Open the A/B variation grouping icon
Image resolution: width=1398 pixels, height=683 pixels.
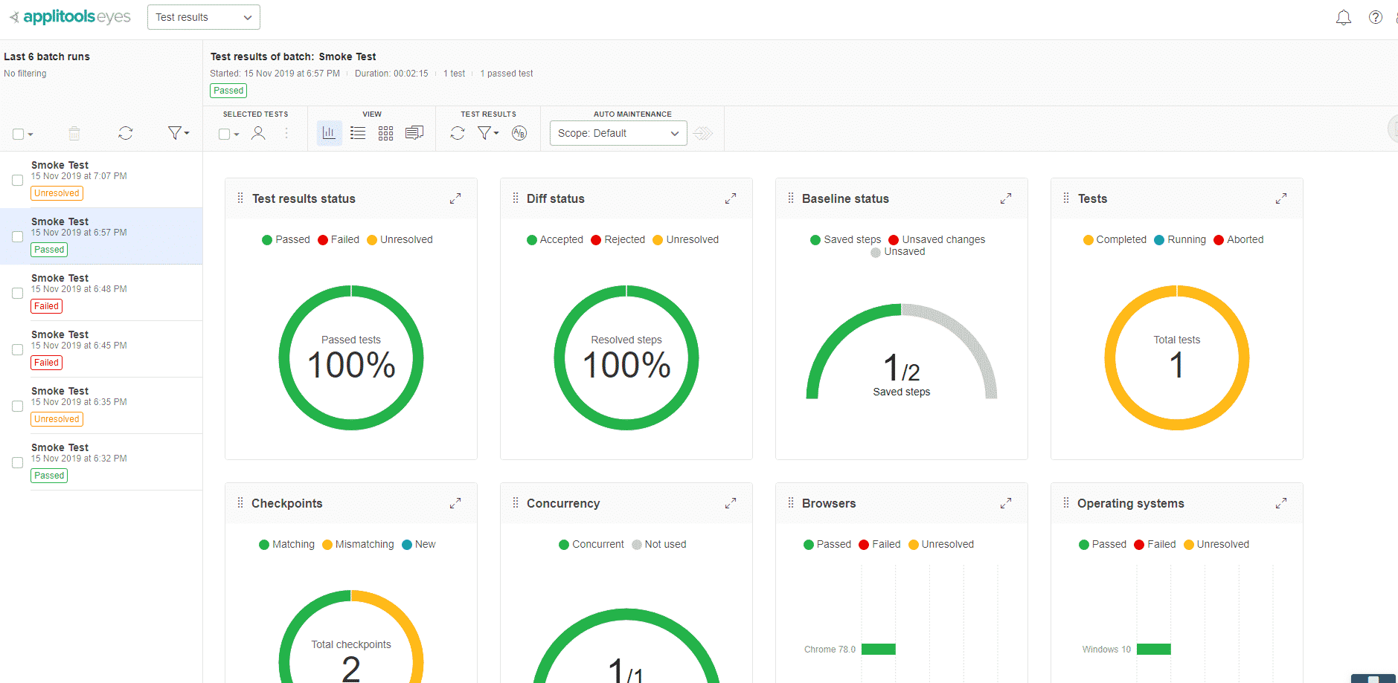519,133
